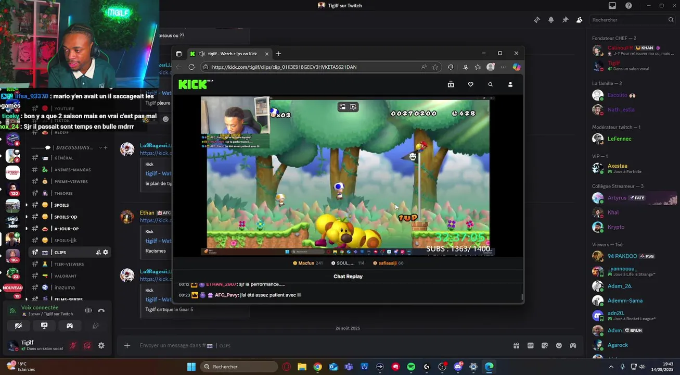Turn on camera in Discord voice
The width and height of the screenshot is (680, 375).
(19, 326)
